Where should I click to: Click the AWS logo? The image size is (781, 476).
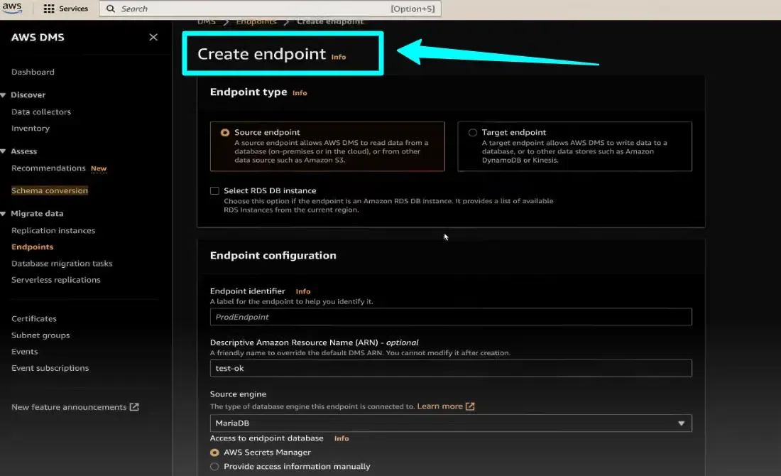[12, 8]
